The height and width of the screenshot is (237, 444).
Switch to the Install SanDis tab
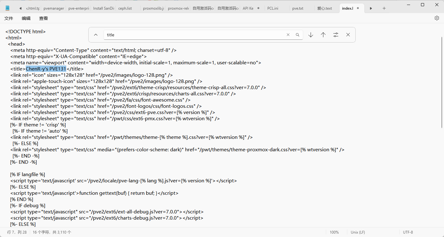103,8
